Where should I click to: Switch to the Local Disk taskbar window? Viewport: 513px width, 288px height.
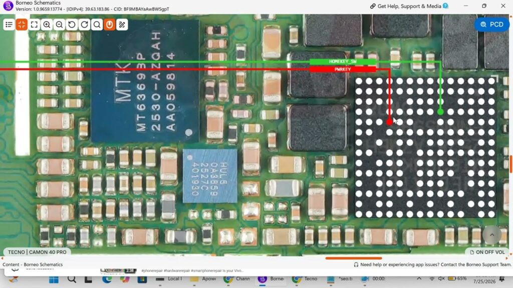tap(168, 279)
